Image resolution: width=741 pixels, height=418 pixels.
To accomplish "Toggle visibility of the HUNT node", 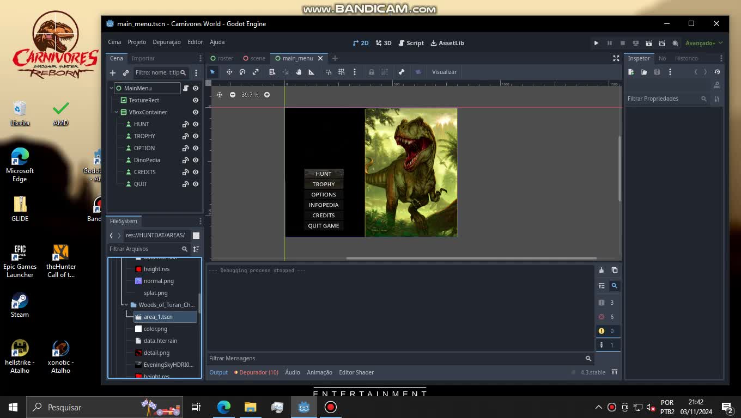I will tap(196, 124).
